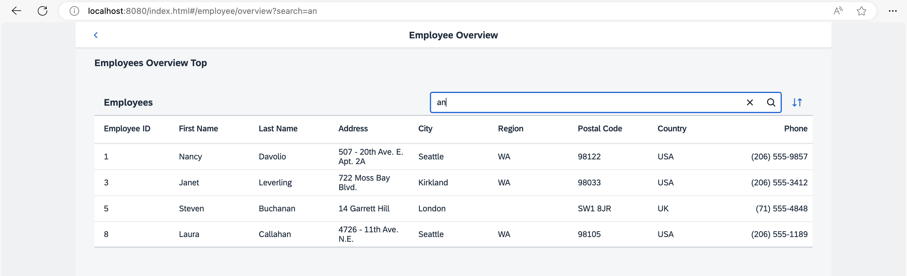Click address '507 - 20th Ave. E. Apt. 2A'
The width and height of the screenshot is (907, 276).
[x=371, y=157]
